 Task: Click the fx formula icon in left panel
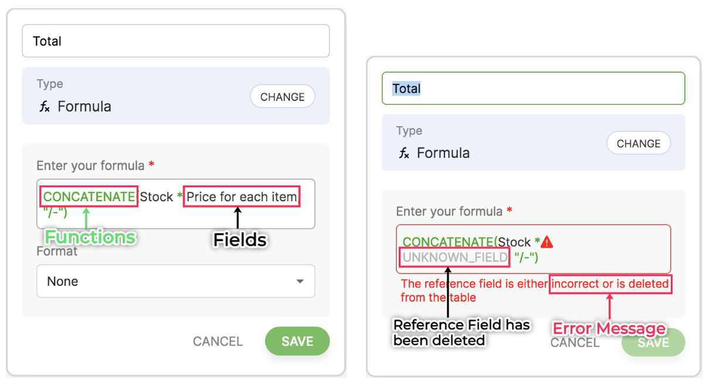(x=45, y=107)
